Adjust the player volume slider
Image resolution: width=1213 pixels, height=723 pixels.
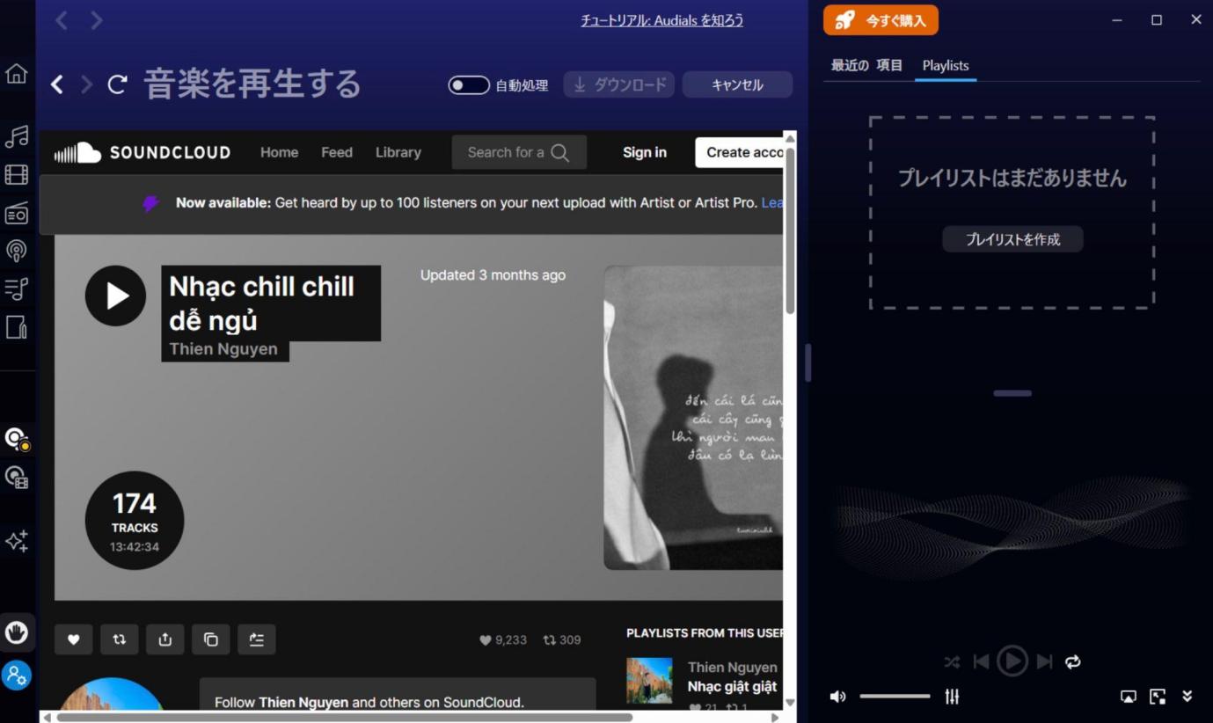895,697
